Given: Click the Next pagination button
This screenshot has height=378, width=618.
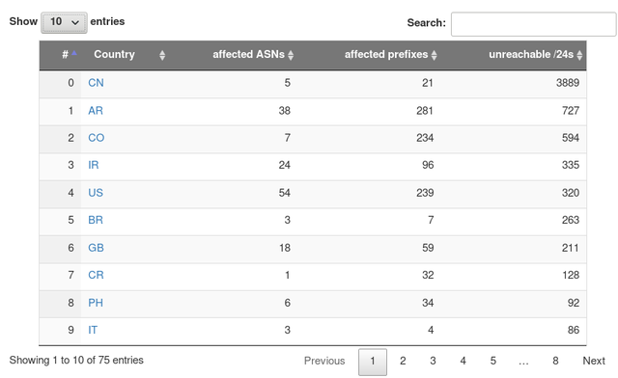Looking at the screenshot, I should coord(594,361).
